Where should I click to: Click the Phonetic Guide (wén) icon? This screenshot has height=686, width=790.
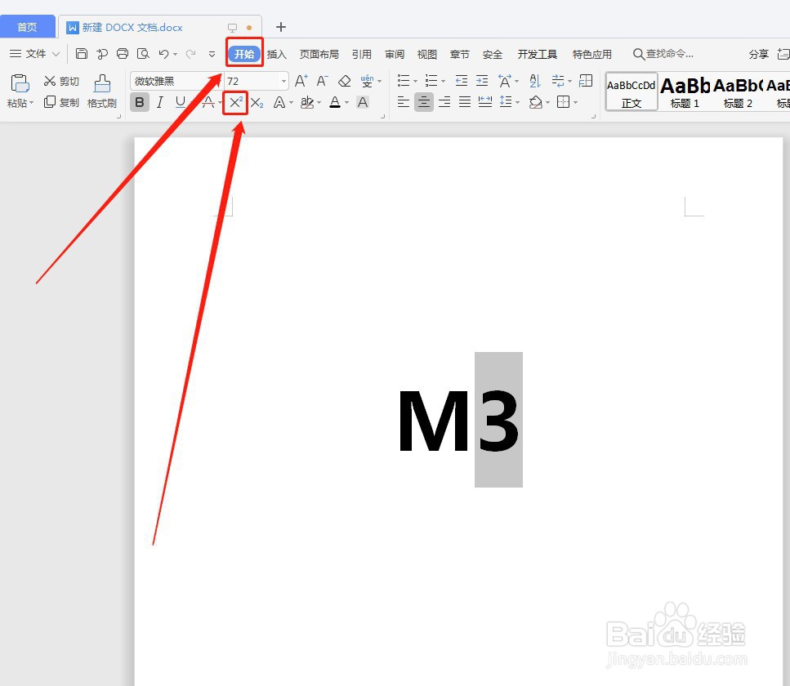point(367,81)
